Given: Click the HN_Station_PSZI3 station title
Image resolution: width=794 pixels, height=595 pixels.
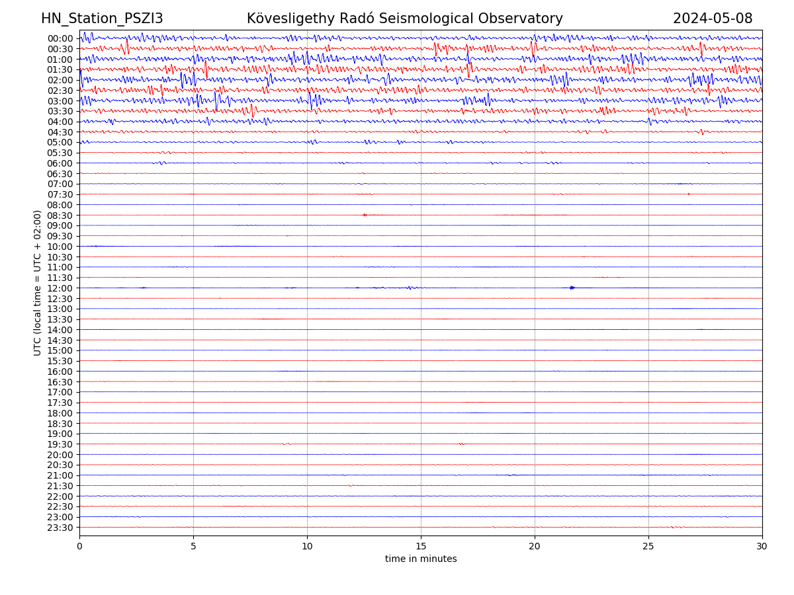Looking at the screenshot, I should tap(102, 19).
